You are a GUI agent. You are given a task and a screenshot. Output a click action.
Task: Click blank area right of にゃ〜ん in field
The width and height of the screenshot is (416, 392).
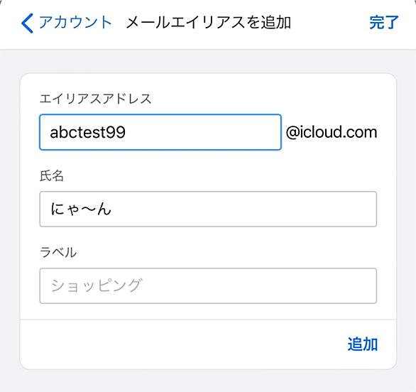[243, 209]
